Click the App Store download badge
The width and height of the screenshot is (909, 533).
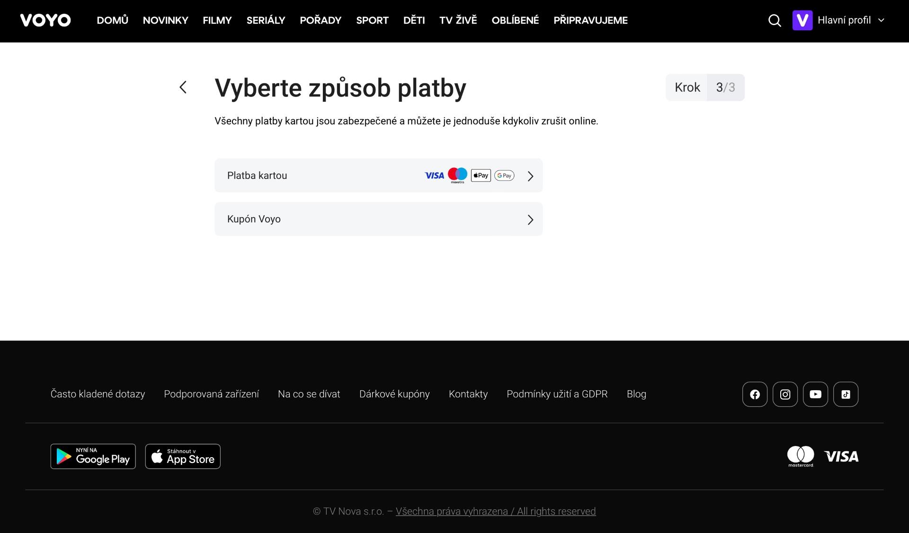183,456
